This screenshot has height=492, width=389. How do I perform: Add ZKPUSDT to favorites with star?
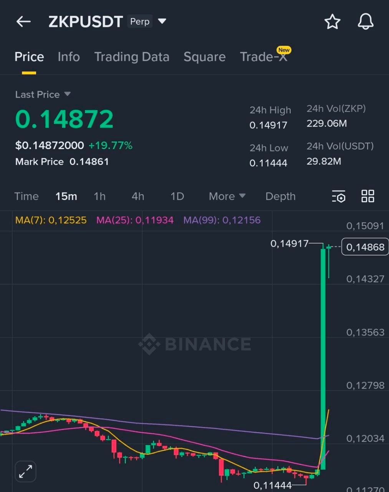(332, 22)
